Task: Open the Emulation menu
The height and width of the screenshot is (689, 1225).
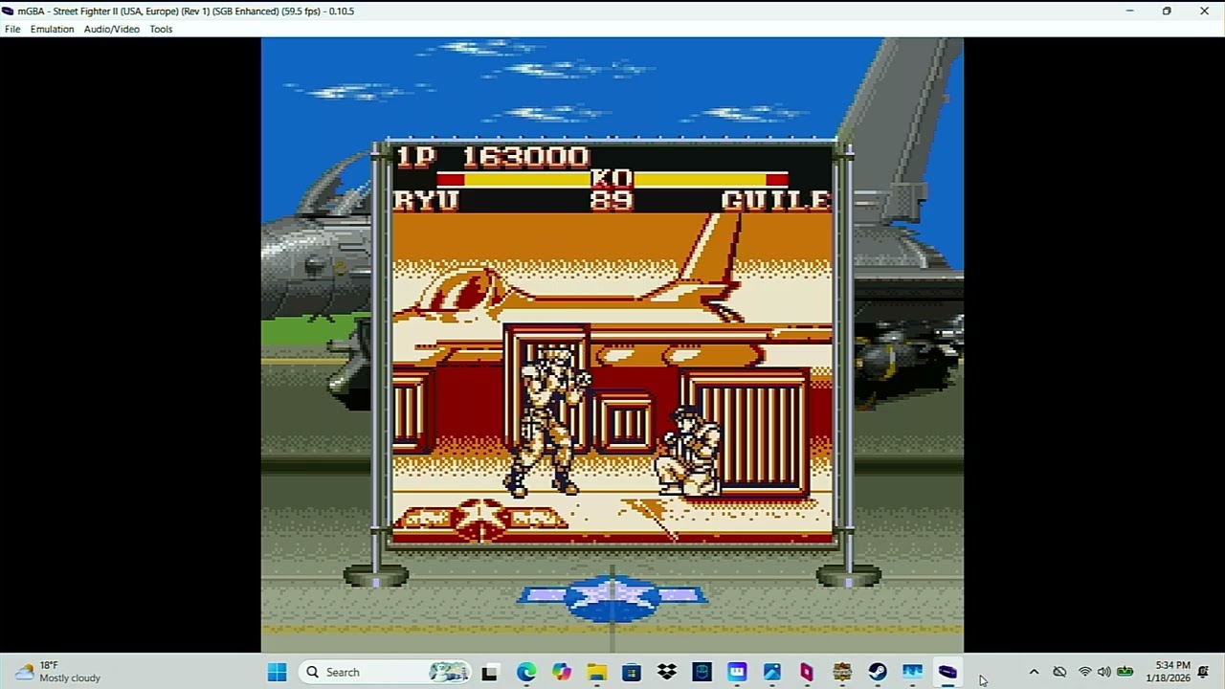Action: [x=52, y=29]
